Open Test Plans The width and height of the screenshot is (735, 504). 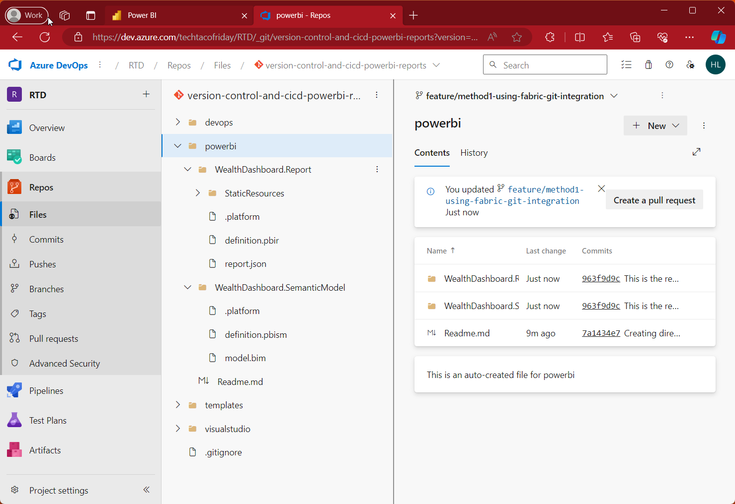48,420
